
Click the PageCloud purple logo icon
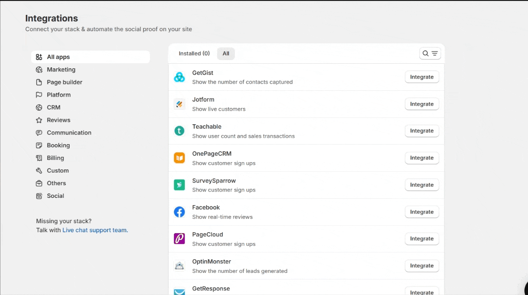coord(179,239)
